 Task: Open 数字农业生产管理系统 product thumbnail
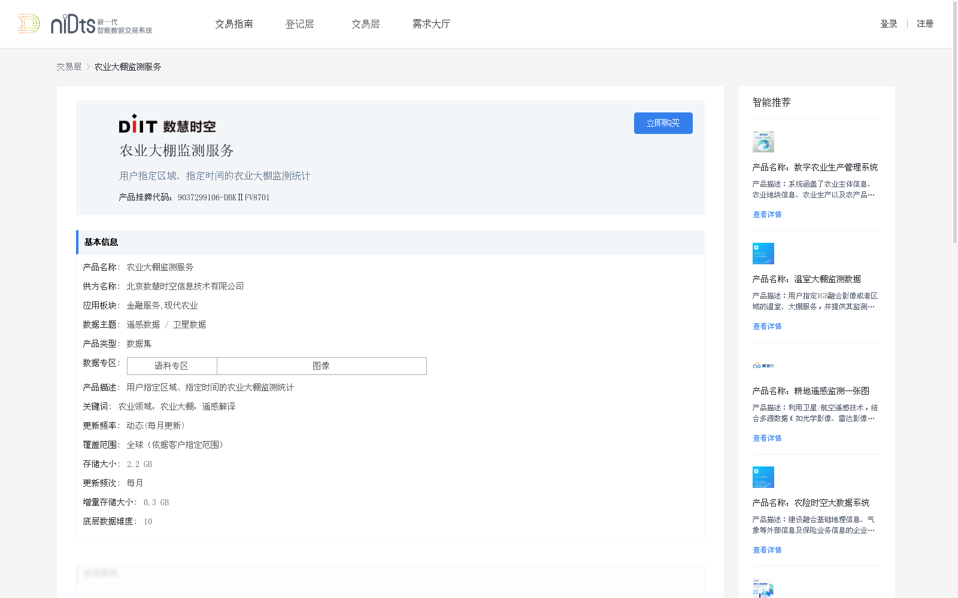click(x=763, y=142)
